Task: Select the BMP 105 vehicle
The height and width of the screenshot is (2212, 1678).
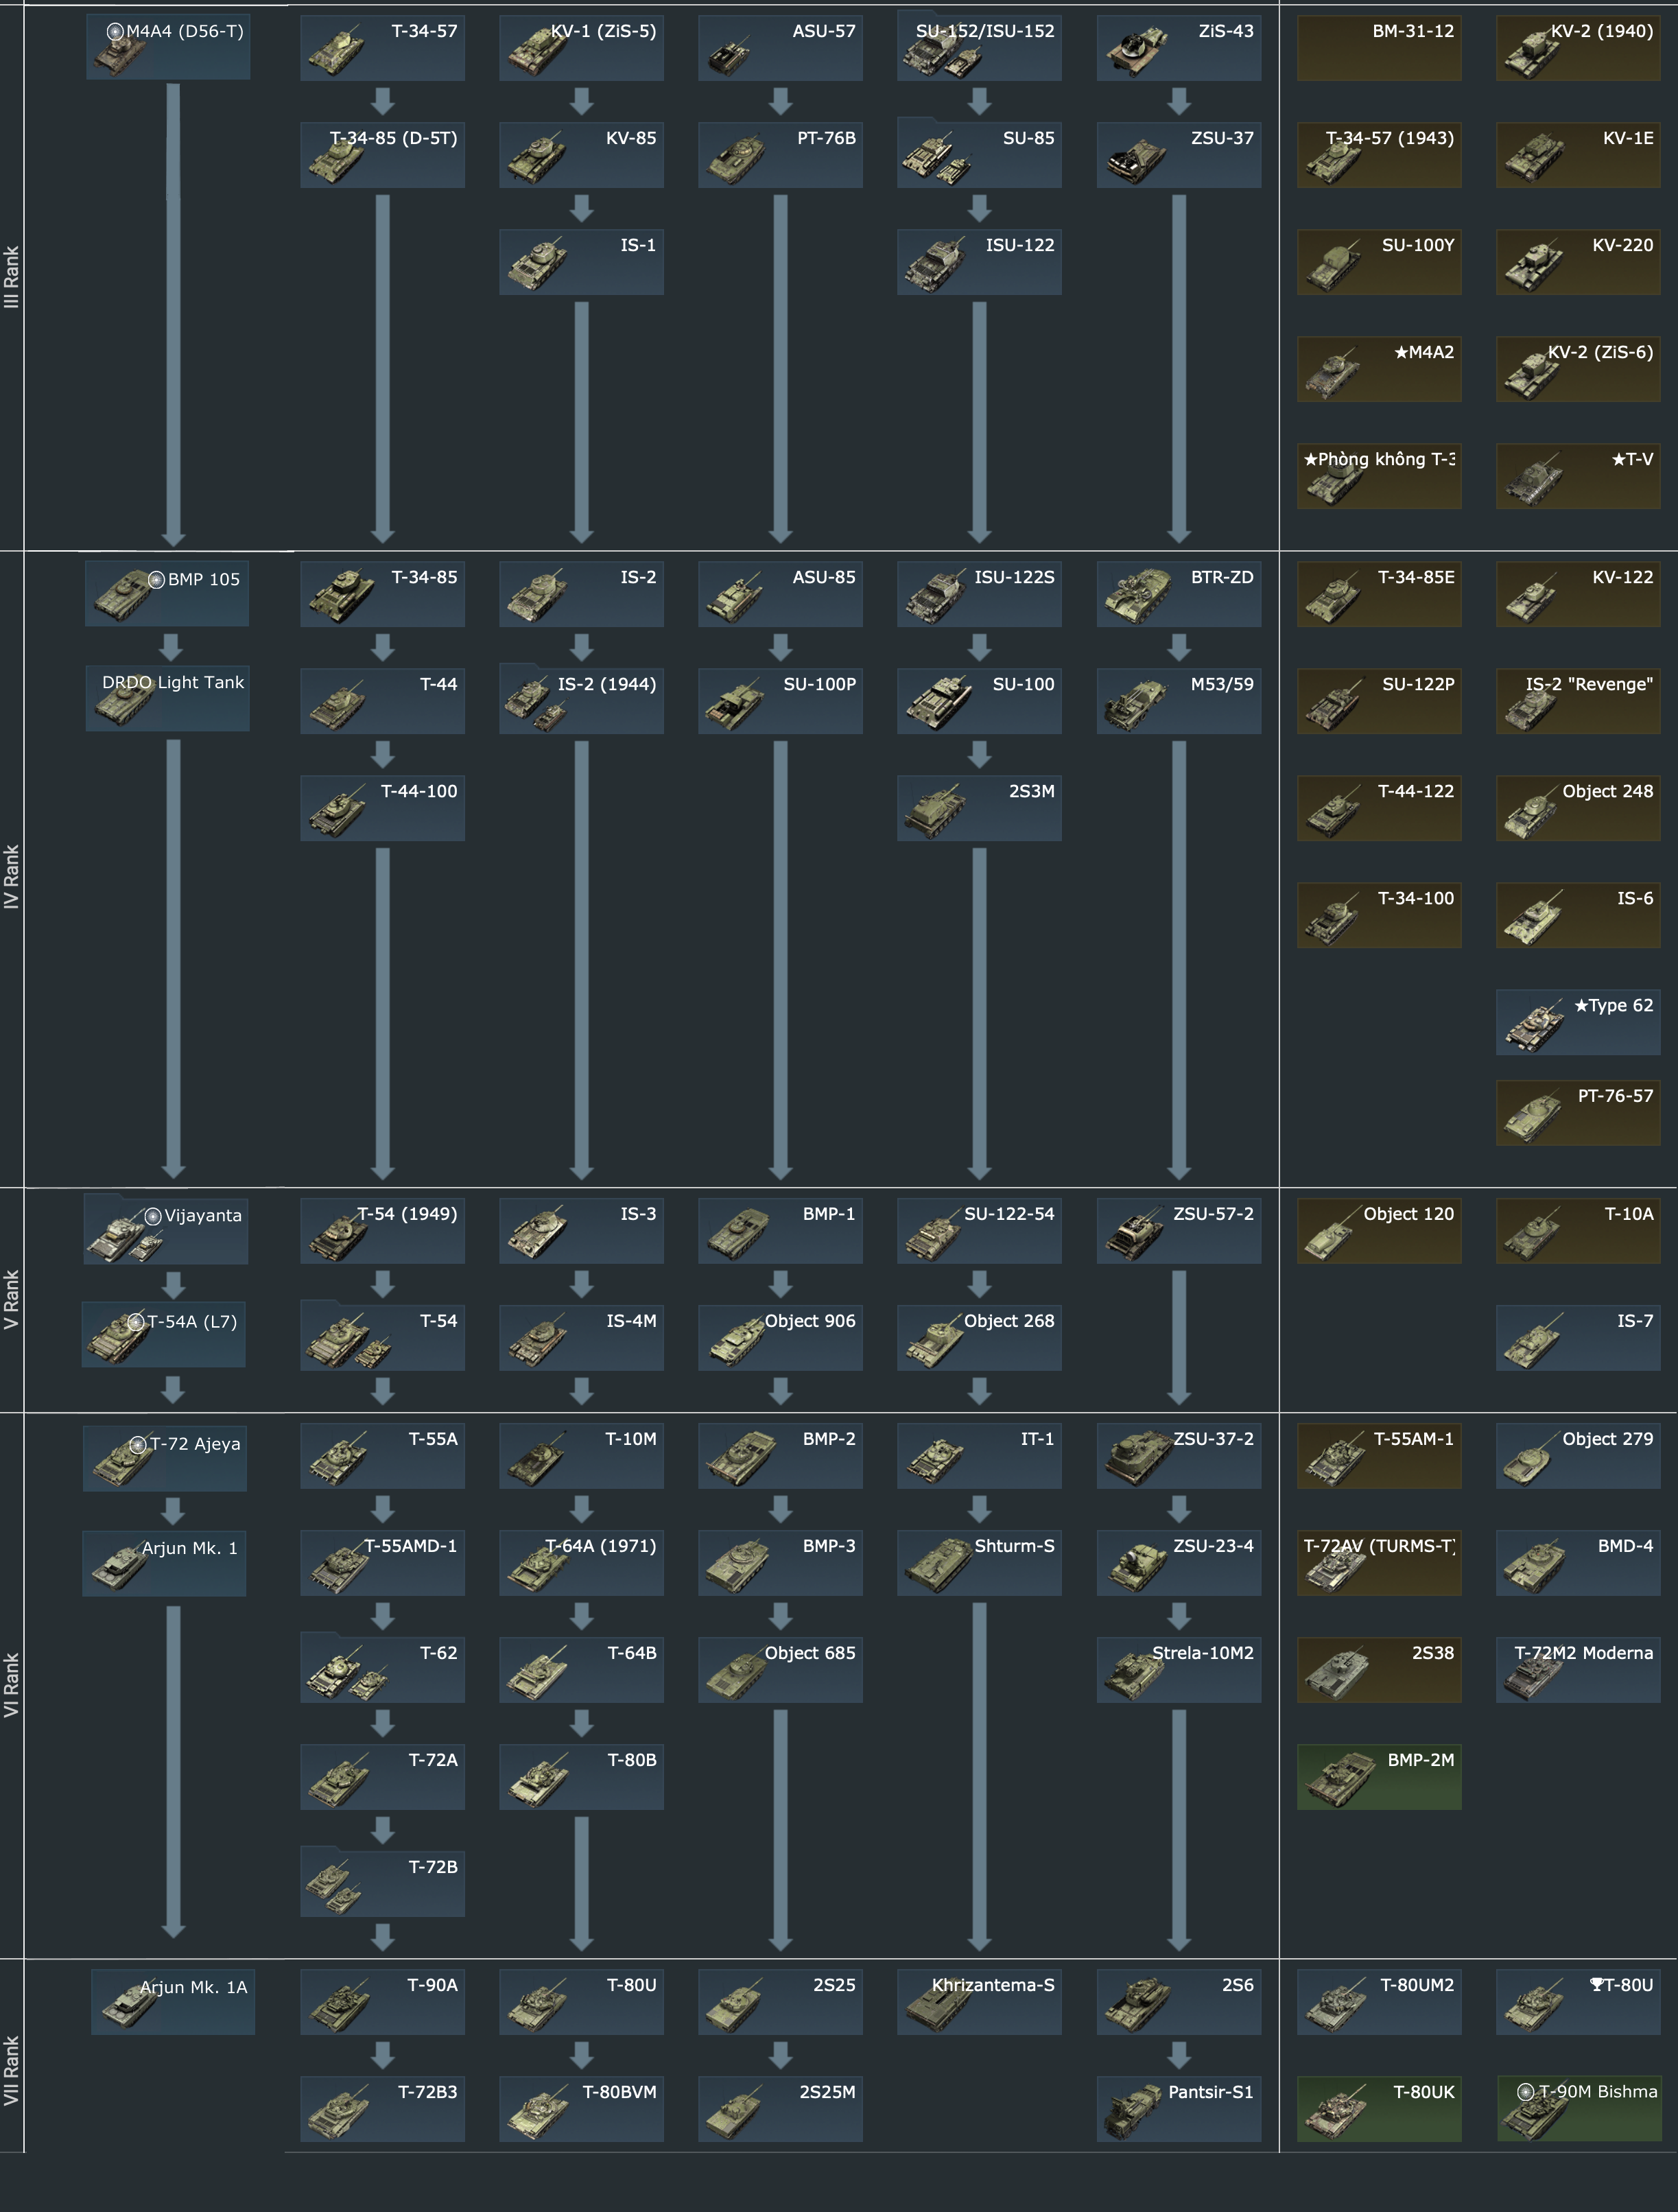Action: pyautogui.click(x=167, y=593)
